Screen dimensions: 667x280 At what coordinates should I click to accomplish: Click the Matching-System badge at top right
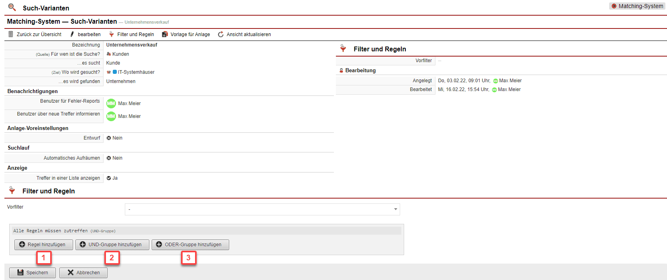(637, 6)
